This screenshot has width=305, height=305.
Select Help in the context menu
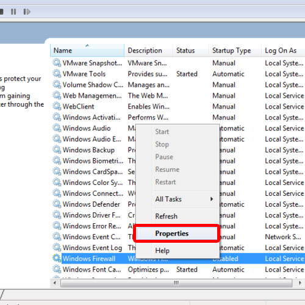tap(176, 251)
